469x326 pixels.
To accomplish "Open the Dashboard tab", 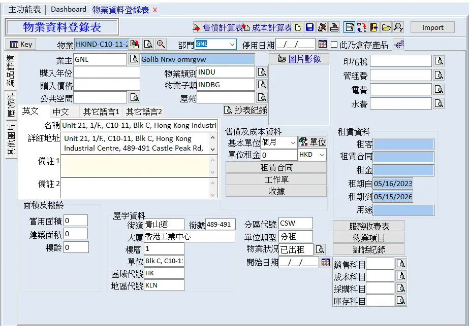I will click(x=69, y=9).
